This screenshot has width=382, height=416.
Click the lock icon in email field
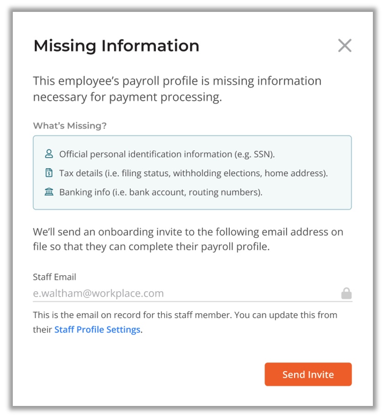click(346, 293)
